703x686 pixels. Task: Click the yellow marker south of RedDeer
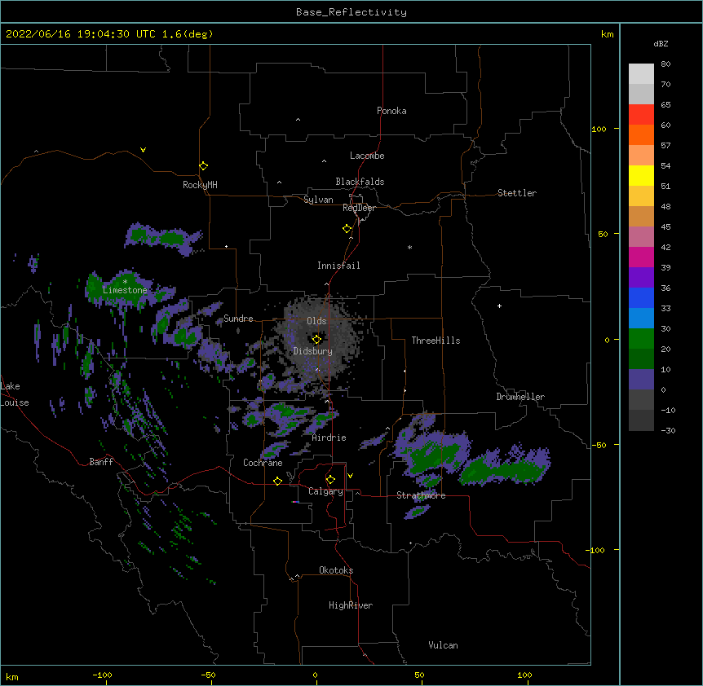(x=347, y=228)
